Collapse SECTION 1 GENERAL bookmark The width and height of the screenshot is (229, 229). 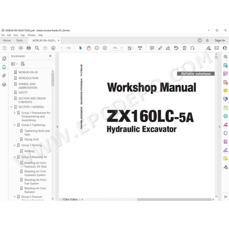[x=11, y=107]
